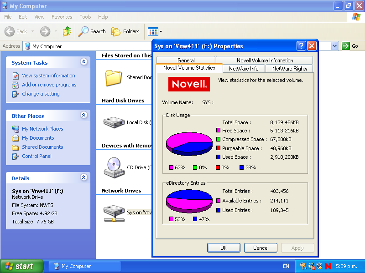Collapse the Details panel
This screenshot has height=273, width=365.
pos(84,177)
